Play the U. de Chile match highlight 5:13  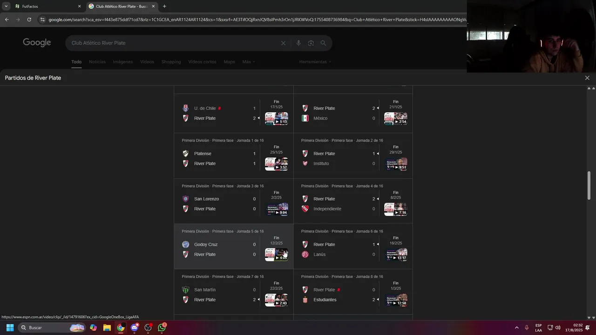277,119
